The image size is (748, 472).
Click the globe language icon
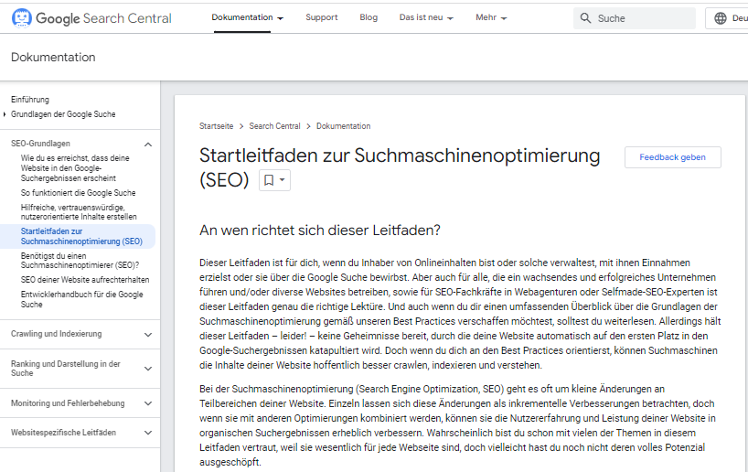tap(721, 18)
